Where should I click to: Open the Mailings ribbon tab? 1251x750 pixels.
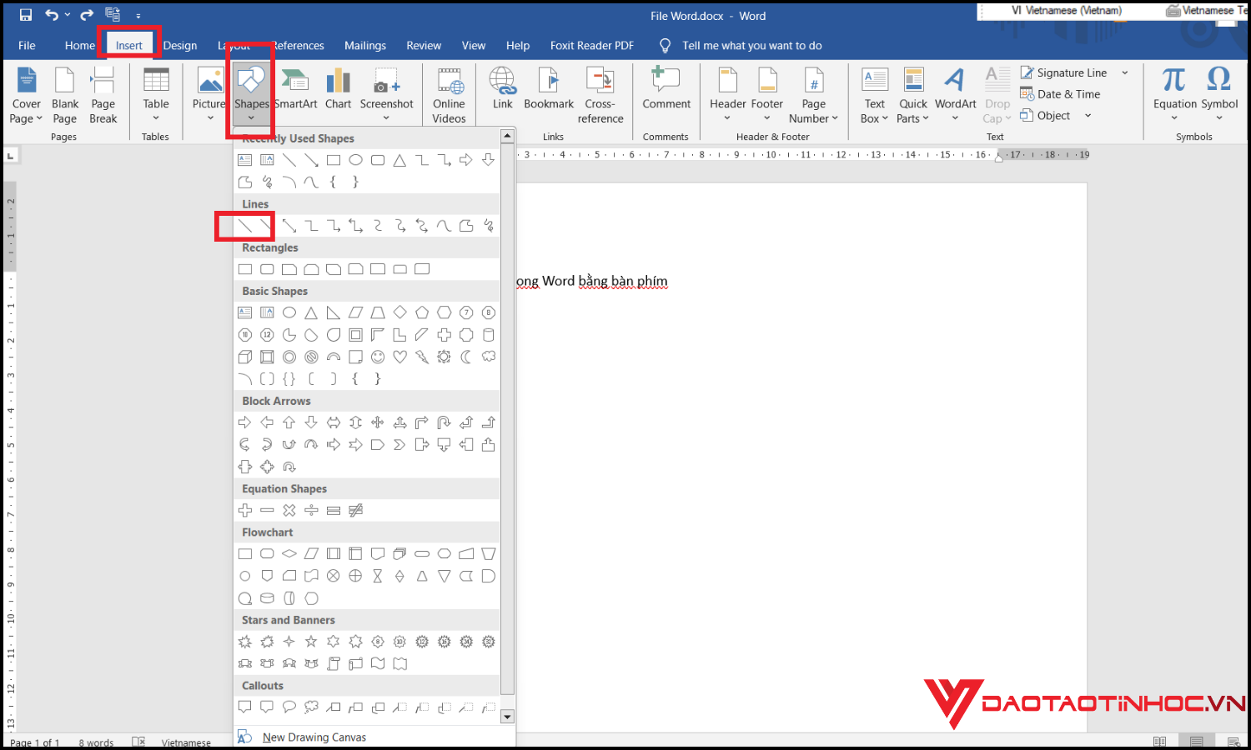click(x=365, y=46)
